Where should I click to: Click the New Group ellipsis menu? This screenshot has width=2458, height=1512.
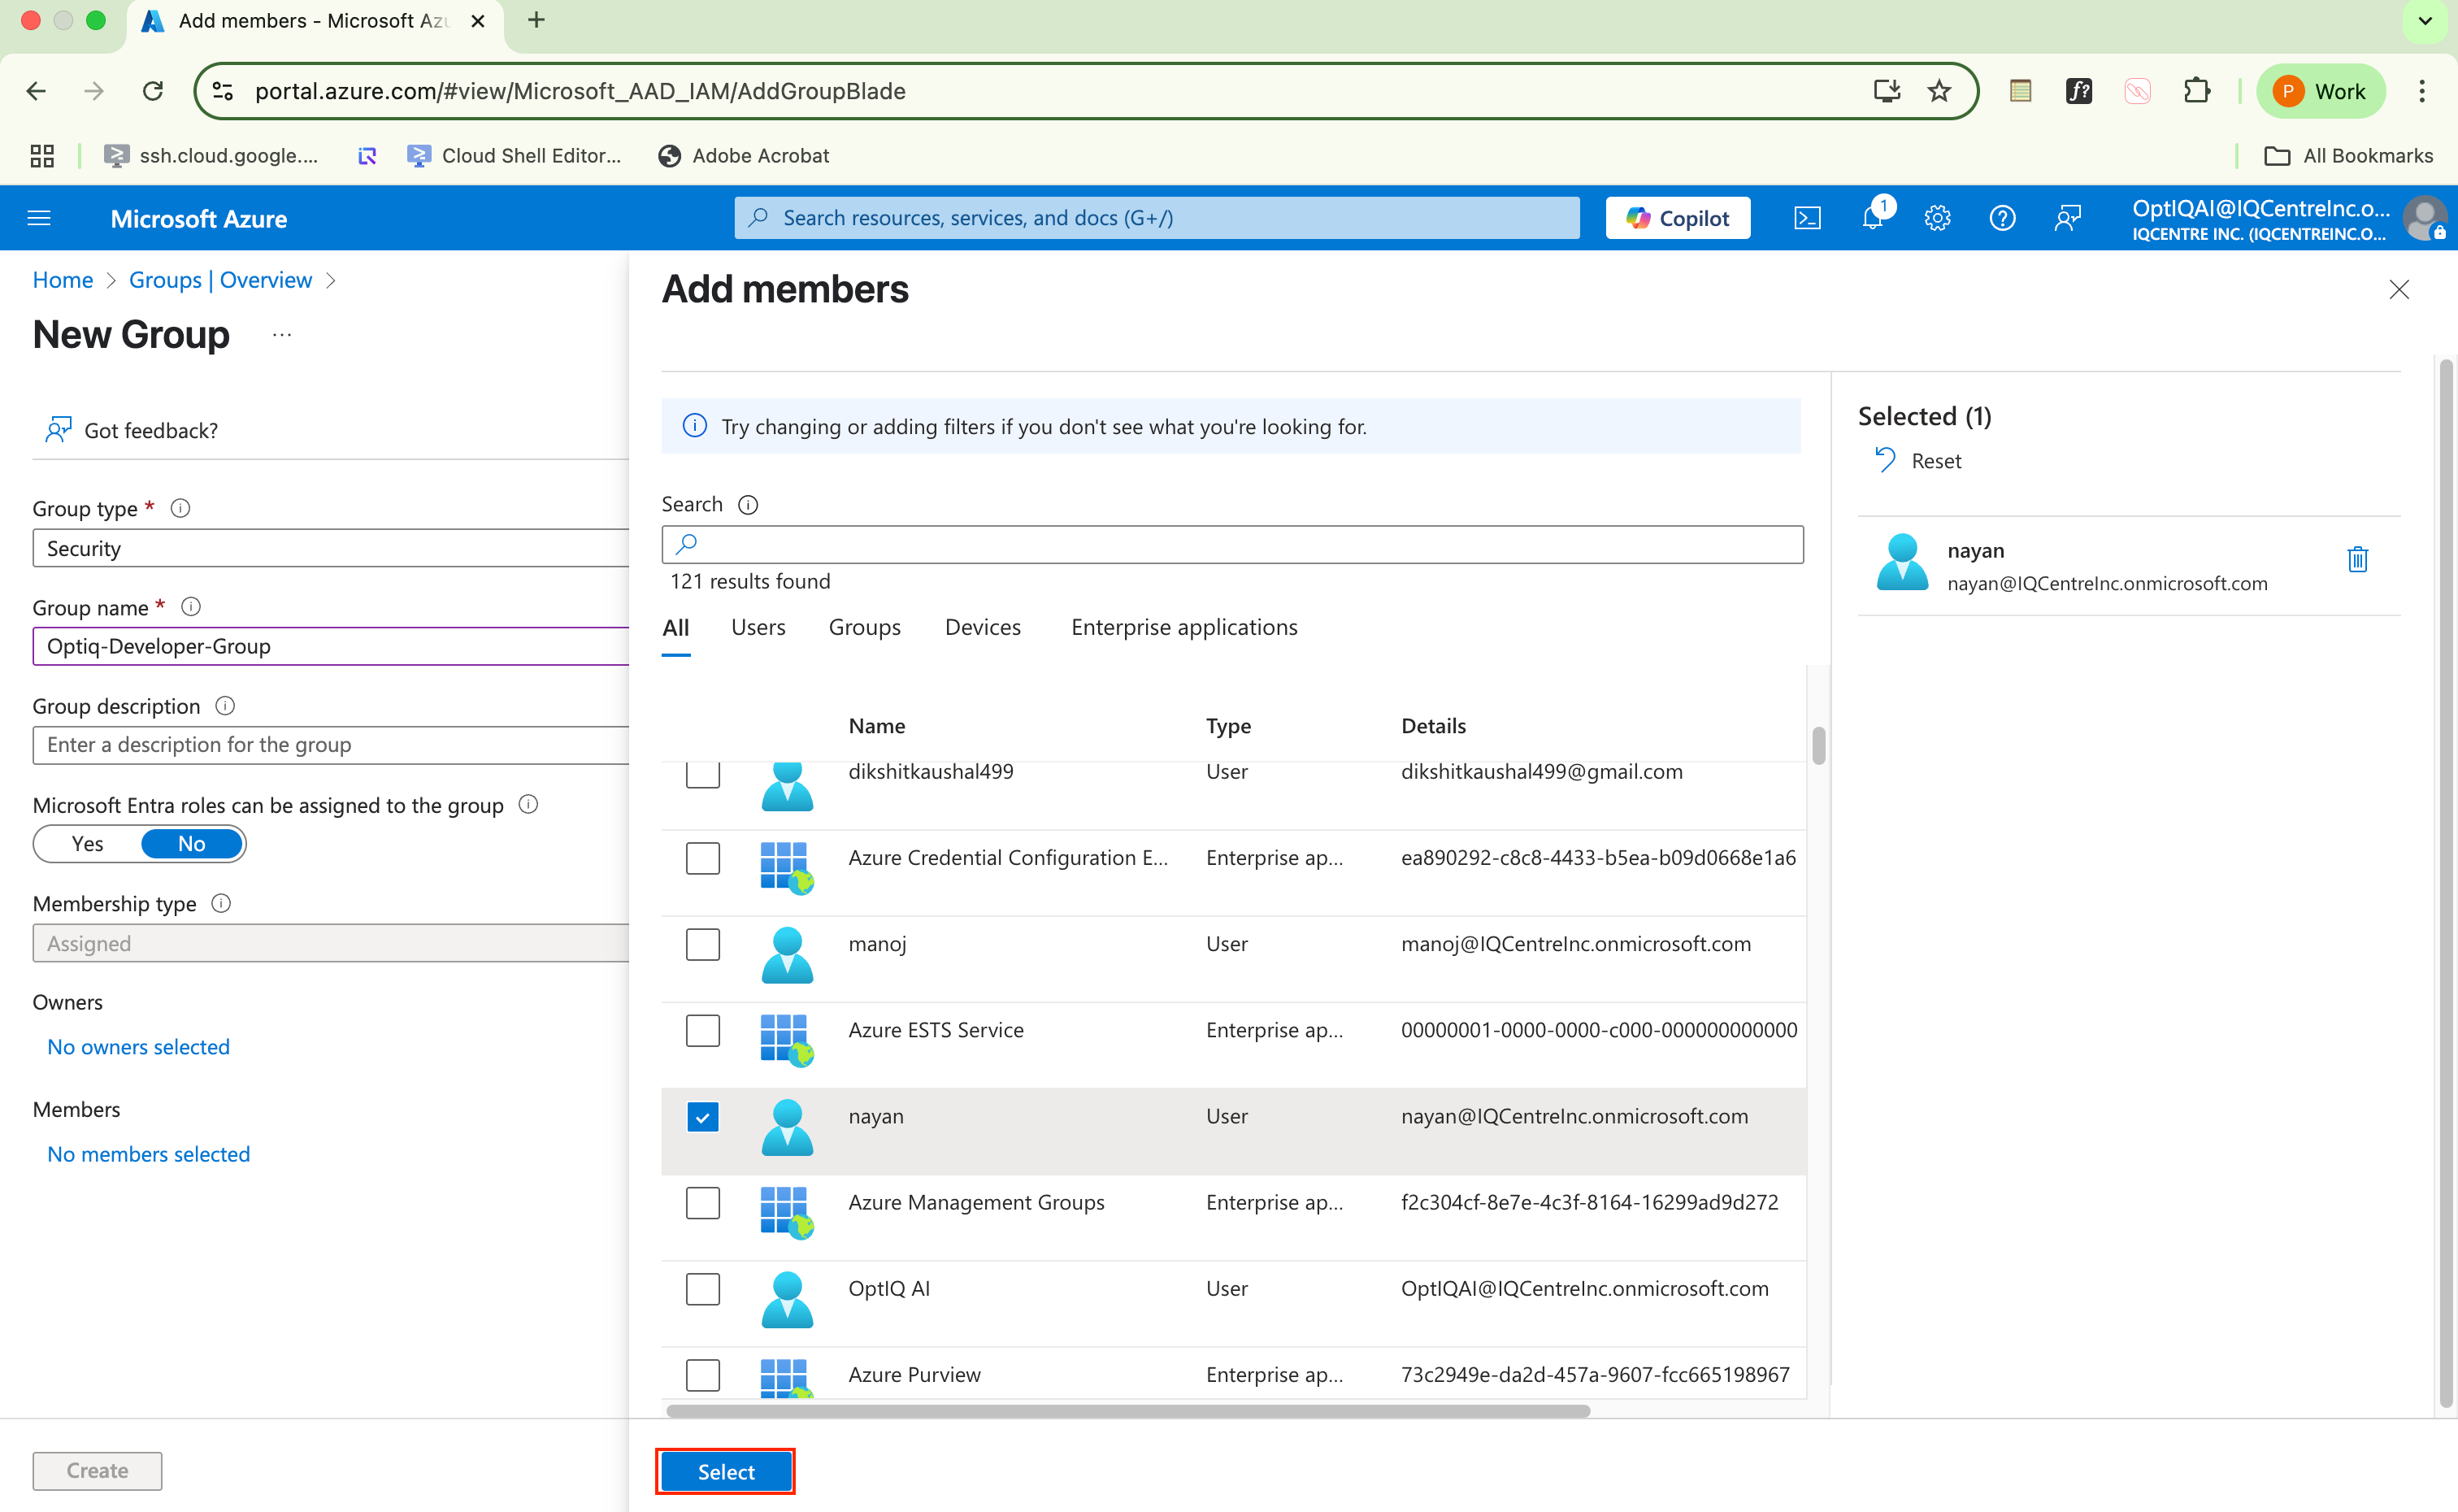282,335
